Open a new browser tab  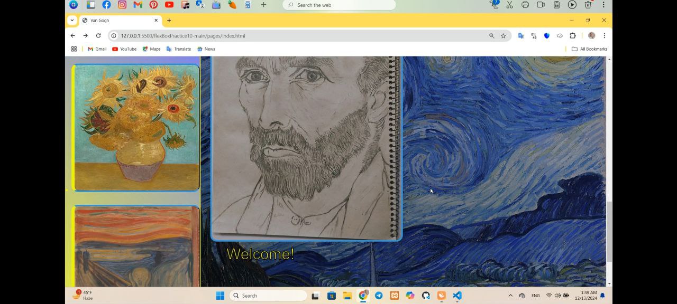pyautogui.click(x=169, y=21)
